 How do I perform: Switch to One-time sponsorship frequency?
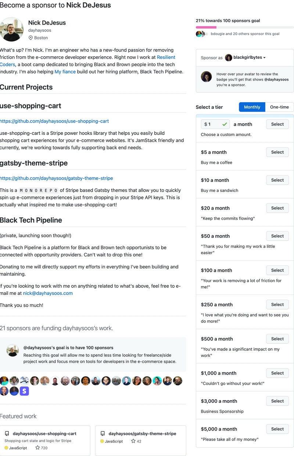point(279,107)
